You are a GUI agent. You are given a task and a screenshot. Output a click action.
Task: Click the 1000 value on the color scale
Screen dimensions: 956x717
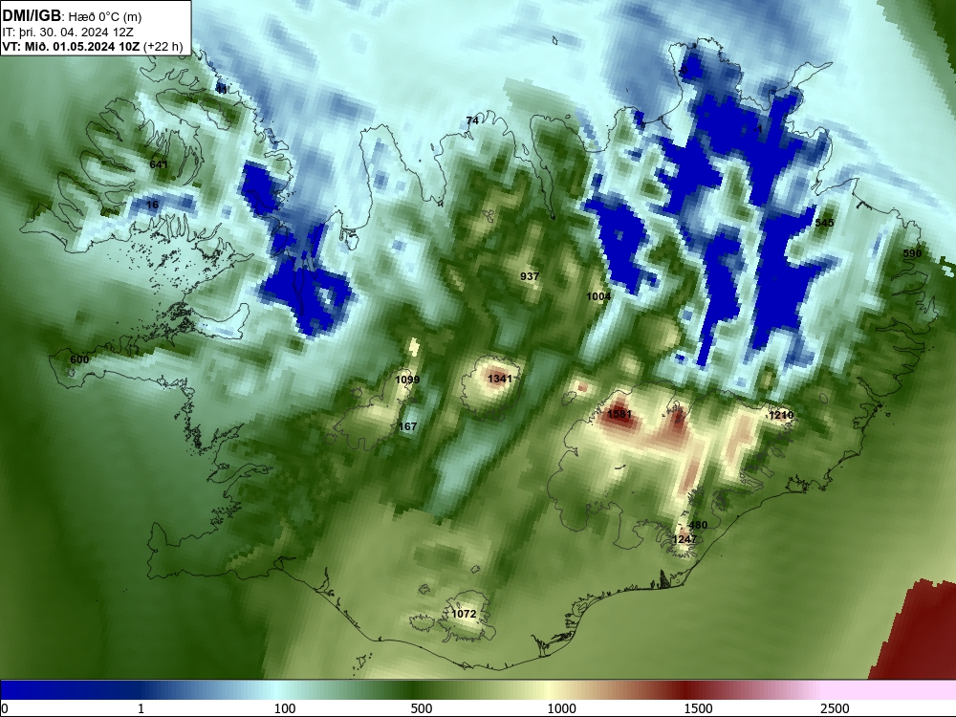(x=561, y=708)
